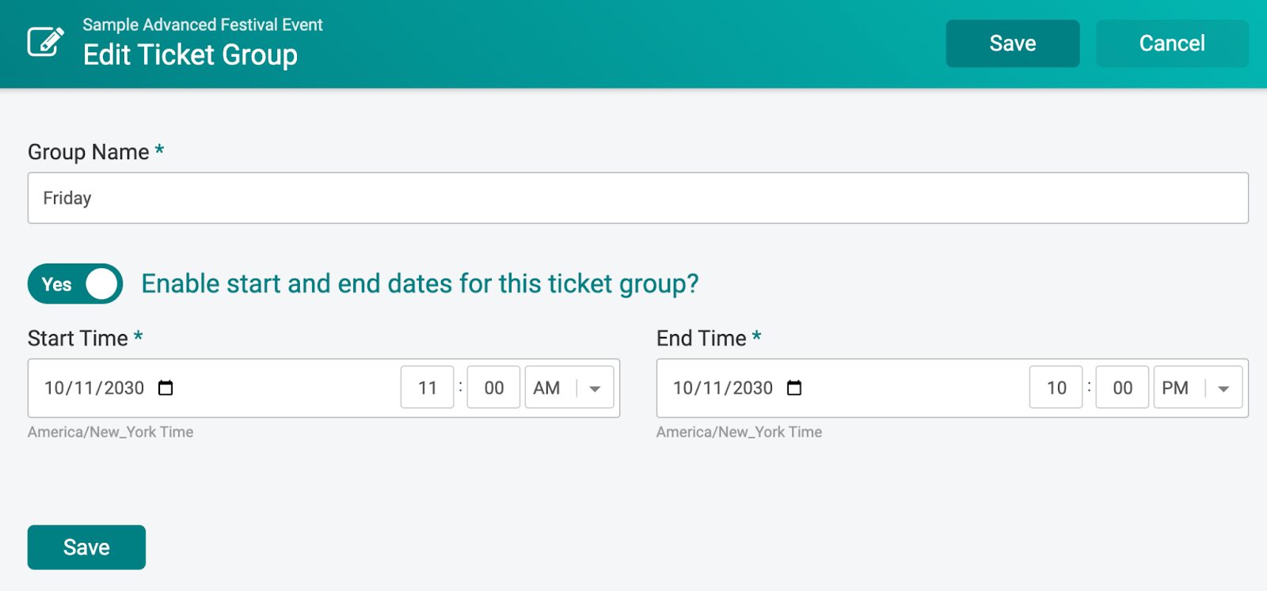This screenshot has height=591, width=1267.
Task: Click the Start Time hour field '11'
Action: [427, 388]
